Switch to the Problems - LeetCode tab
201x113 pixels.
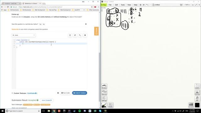click(11, 3)
